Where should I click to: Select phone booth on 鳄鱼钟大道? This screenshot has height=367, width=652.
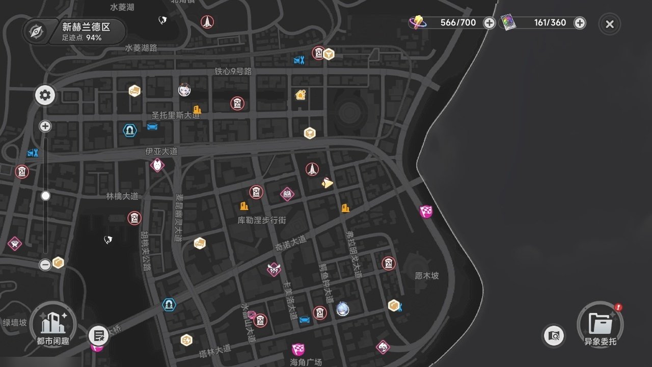[320, 312]
